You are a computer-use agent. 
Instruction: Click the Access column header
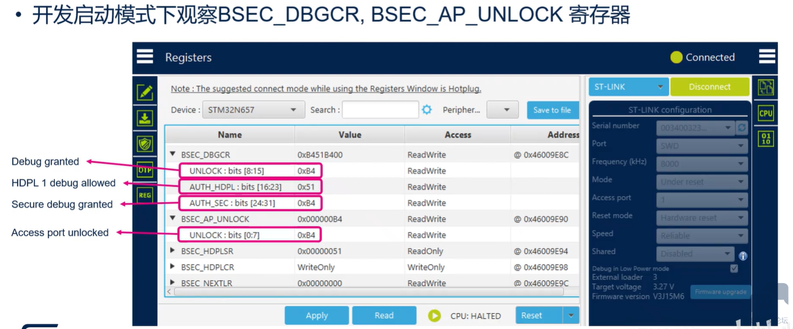458,135
